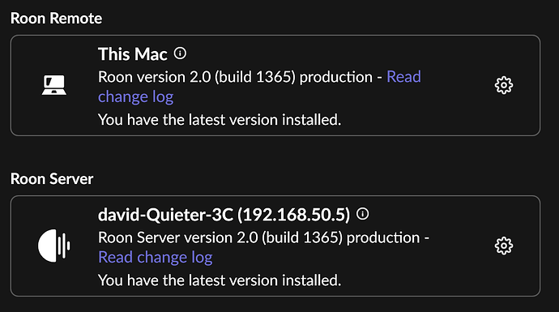The height and width of the screenshot is (312, 559).
Task: Click build 1365 in the Server card
Action: [302, 237]
